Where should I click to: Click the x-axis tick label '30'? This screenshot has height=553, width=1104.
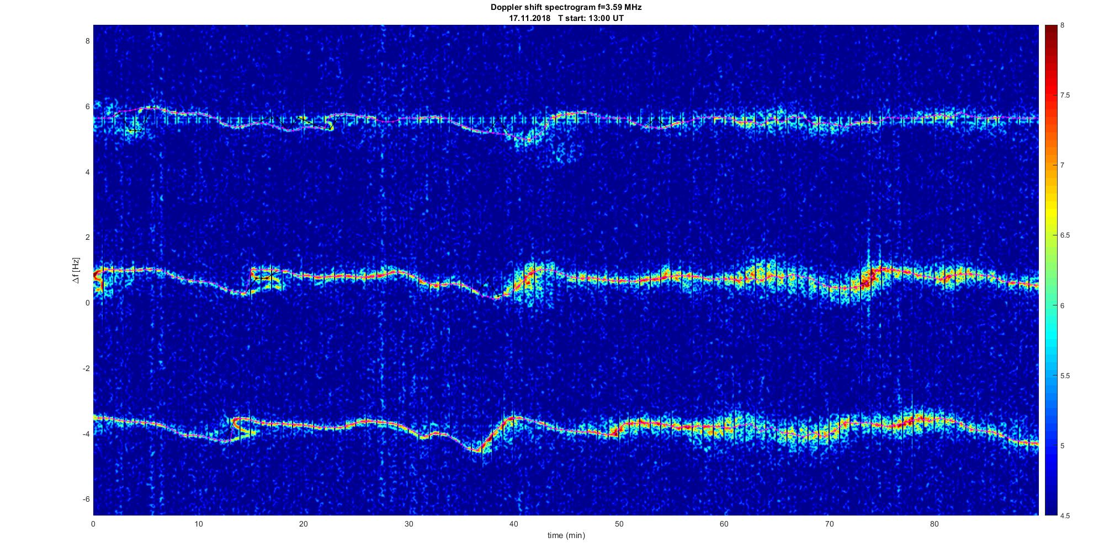tap(408, 524)
